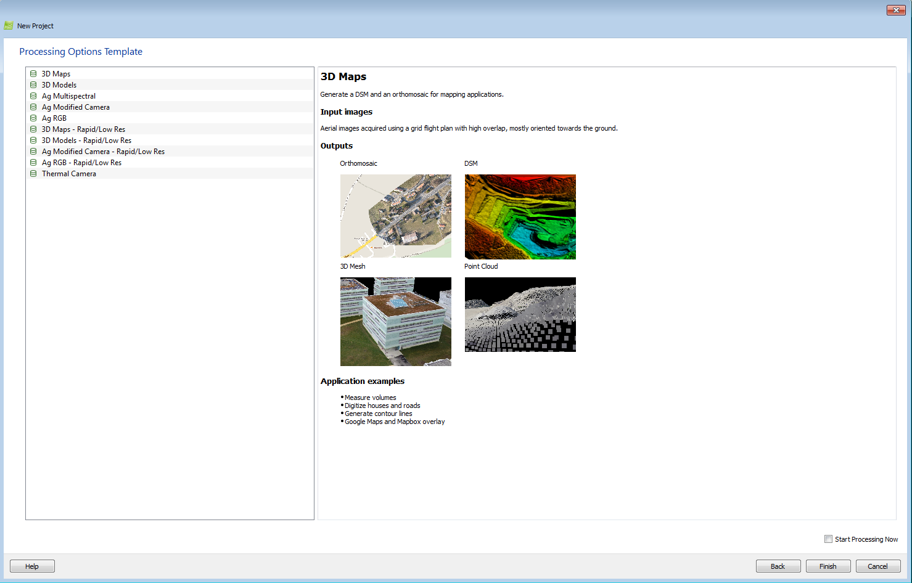Click the Orthomosaic preview thumbnail
Image resolution: width=912 pixels, height=583 pixels.
[x=395, y=216]
